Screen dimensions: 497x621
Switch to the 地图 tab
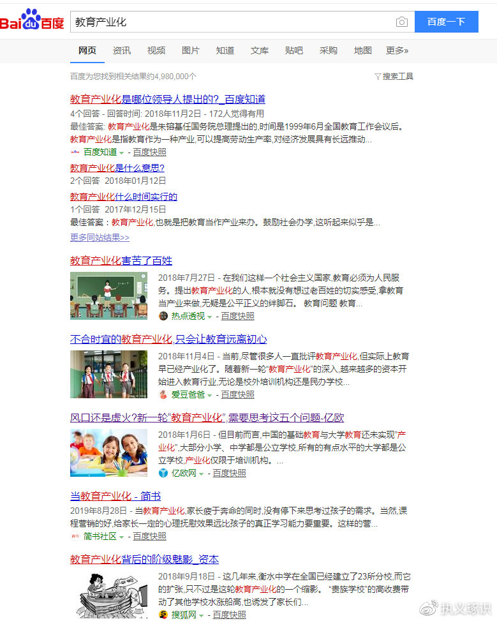pos(363,50)
